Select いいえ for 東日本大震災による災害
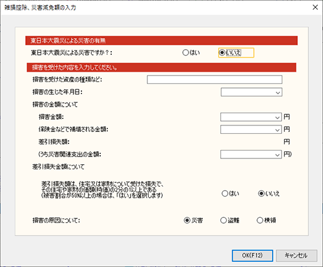 pos(230,52)
